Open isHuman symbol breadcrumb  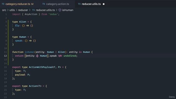point(68,10)
